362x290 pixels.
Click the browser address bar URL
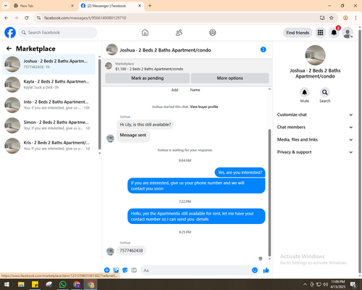click(x=85, y=18)
